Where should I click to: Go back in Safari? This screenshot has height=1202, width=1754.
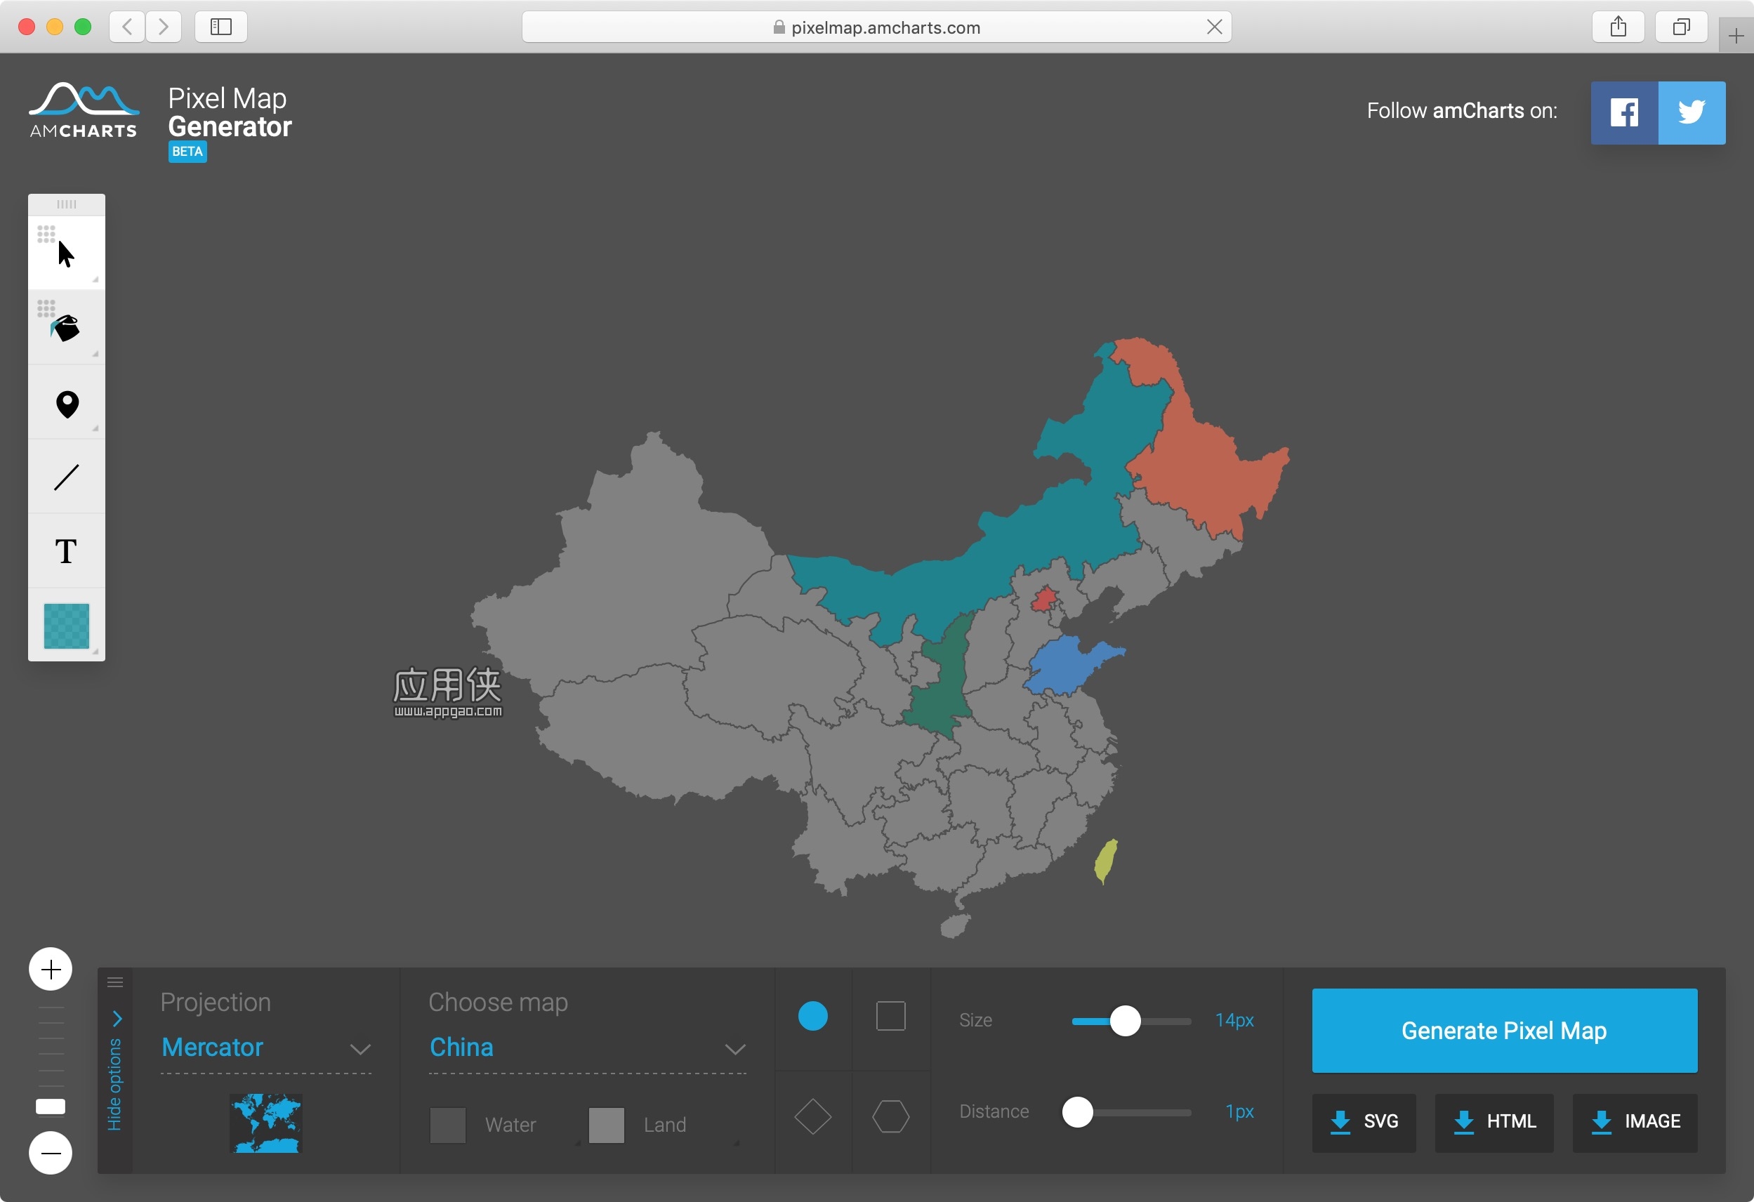(x=127, y=27)
